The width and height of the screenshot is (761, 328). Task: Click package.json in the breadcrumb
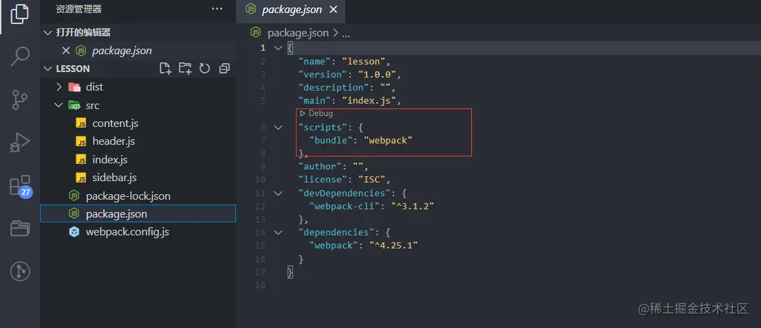[298, 33]
